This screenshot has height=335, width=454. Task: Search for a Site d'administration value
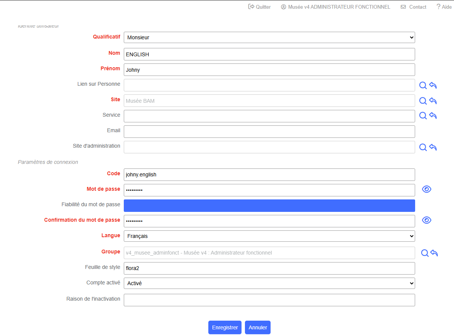click(423, 147)
